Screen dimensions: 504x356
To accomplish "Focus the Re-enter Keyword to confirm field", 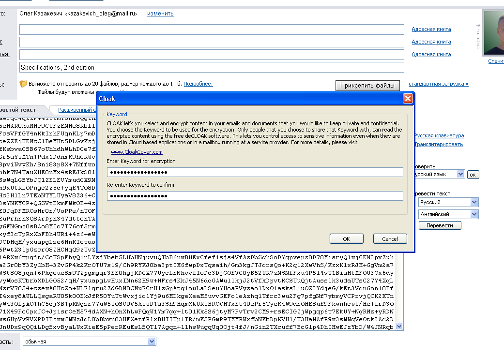I will point(255,196).
